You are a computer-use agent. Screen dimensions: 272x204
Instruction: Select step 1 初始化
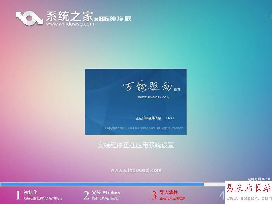[x=31, y=192]
